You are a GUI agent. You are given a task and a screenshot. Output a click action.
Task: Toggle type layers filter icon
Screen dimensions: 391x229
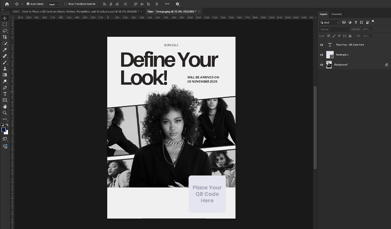[356, 22]
